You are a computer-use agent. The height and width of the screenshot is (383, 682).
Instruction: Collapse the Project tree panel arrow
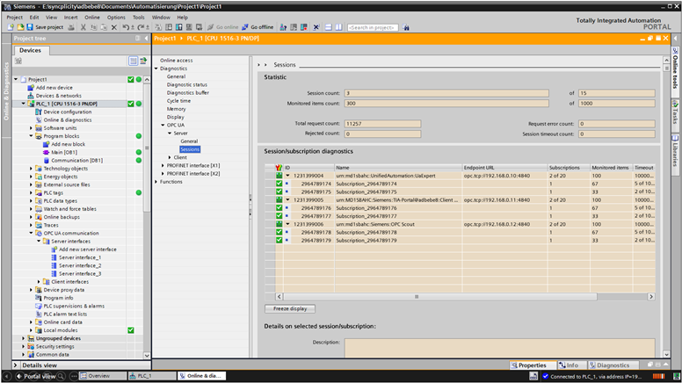(x=146, y=39)
